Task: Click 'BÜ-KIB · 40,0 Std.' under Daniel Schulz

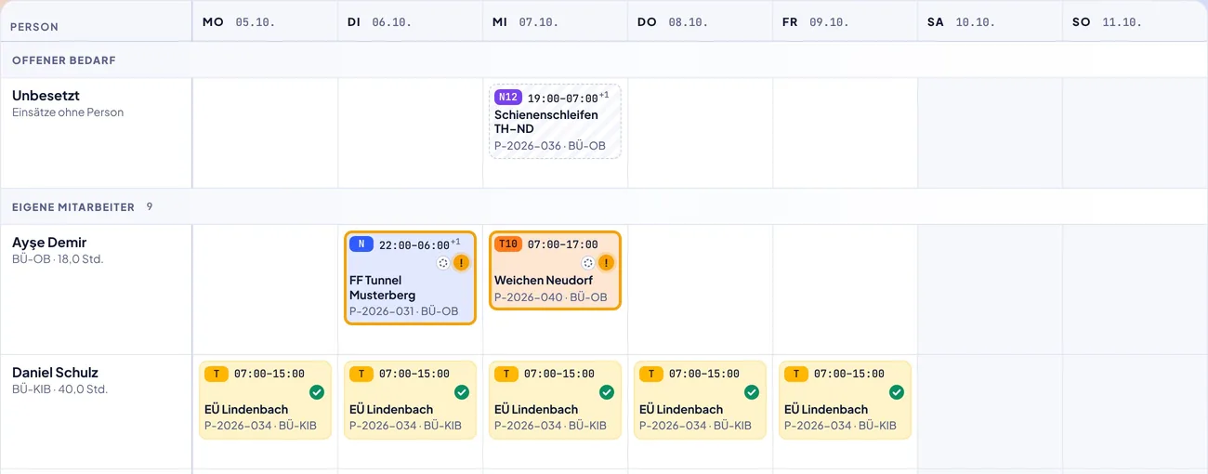Action: point(60,389)
